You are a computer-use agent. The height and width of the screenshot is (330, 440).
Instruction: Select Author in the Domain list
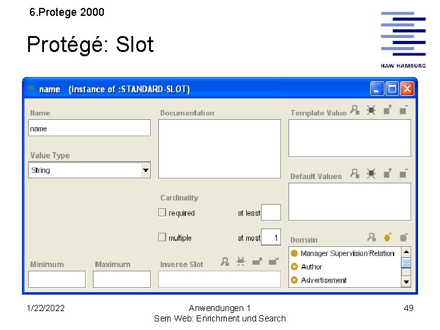point(345,266)
